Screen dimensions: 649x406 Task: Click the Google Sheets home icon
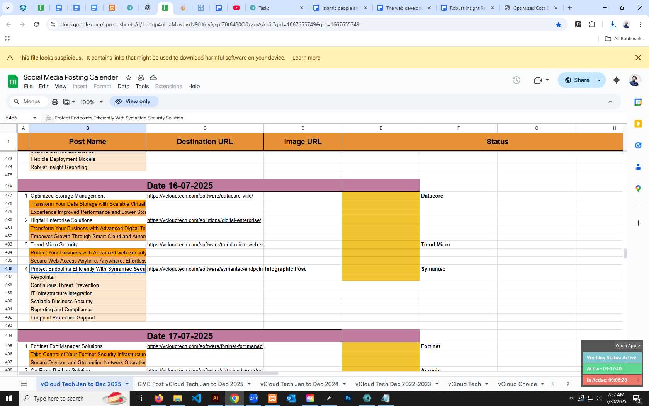[13, 81]
